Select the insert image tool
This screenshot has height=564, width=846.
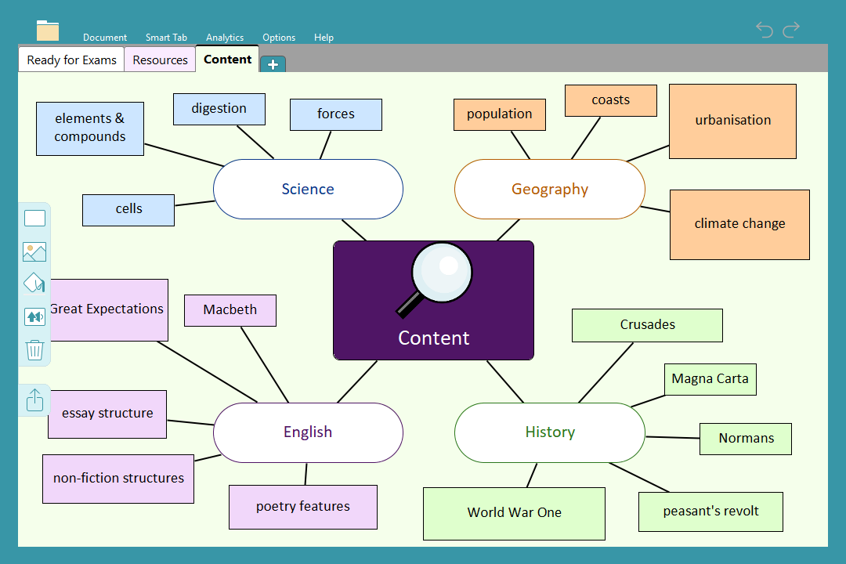pyautogui.click(x=34, y=251)
